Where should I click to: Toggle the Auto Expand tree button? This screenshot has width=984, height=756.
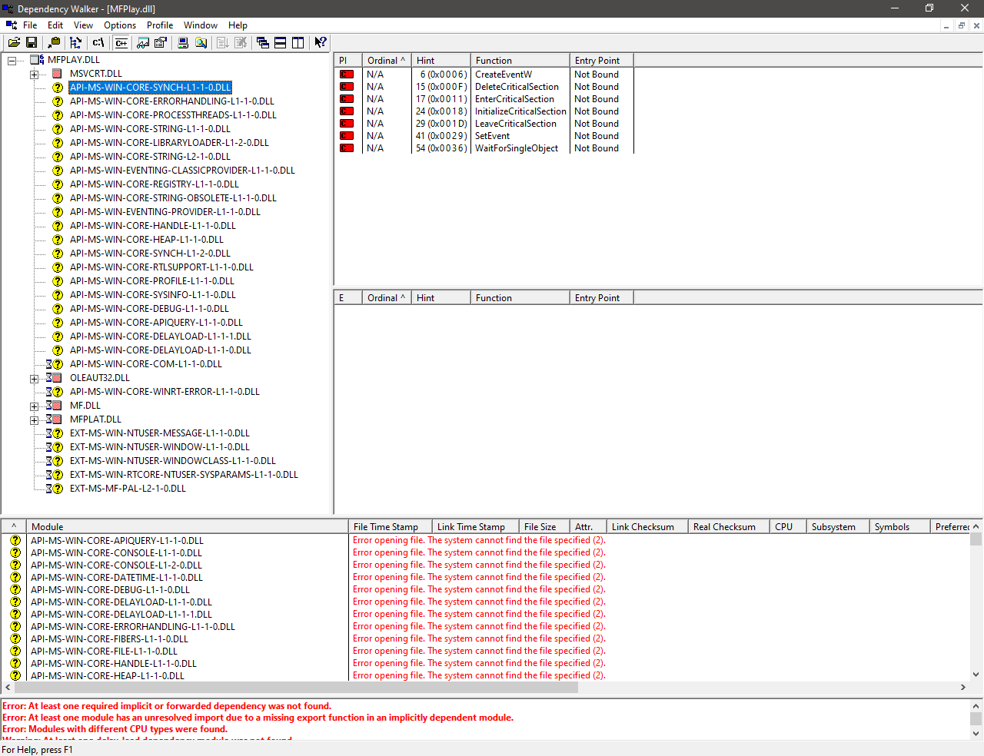pos(75,43)
